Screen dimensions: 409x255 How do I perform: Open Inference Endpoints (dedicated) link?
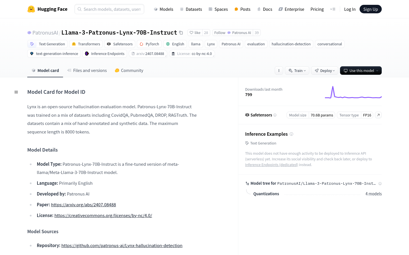click(x=272, y=165)
